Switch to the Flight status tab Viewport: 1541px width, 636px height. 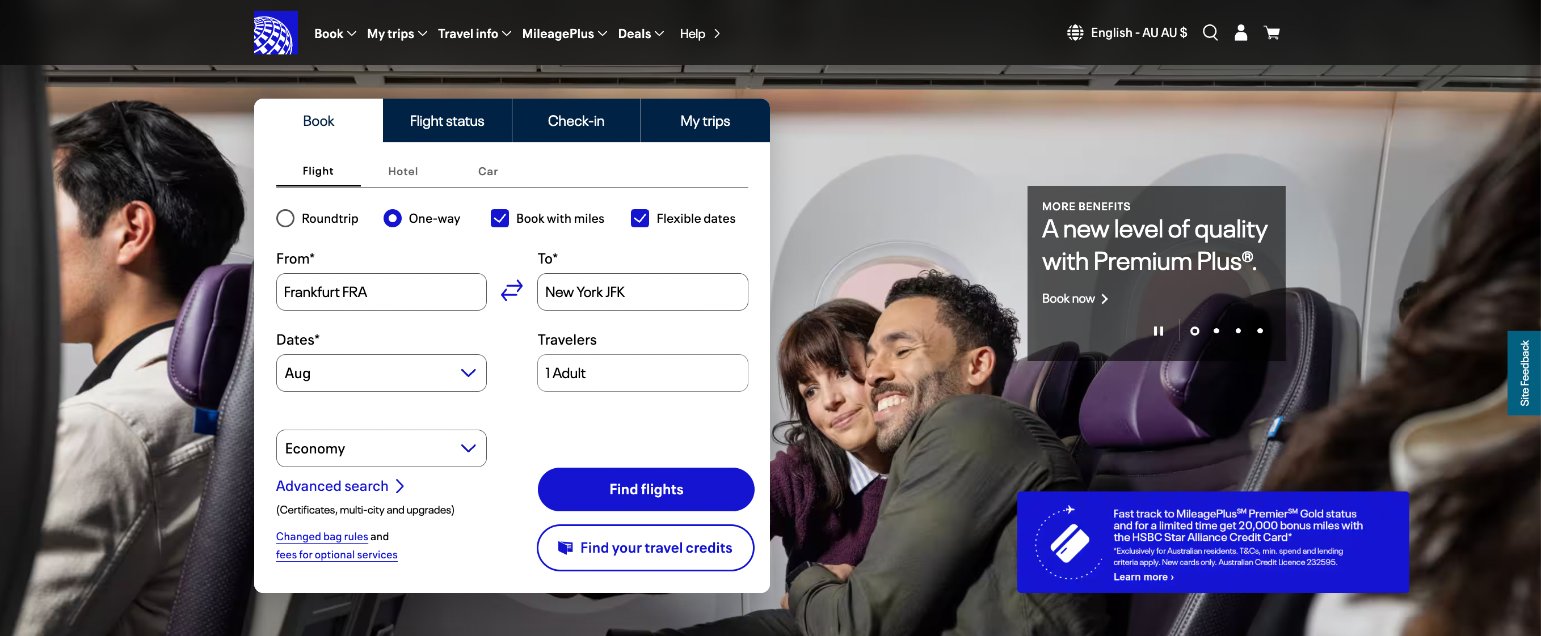447,121
